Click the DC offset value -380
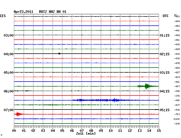The width and height of the screenshot is (181, 138). (177, 100)
